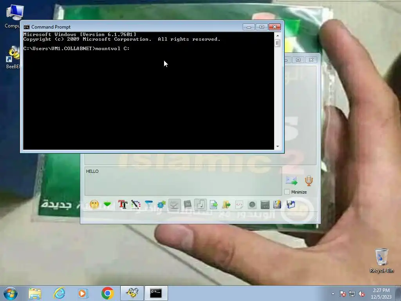Open the clock showing 2:27 PM
Image resolution: width=401 pixels, height=301 pixels.
tap(381, 294)
